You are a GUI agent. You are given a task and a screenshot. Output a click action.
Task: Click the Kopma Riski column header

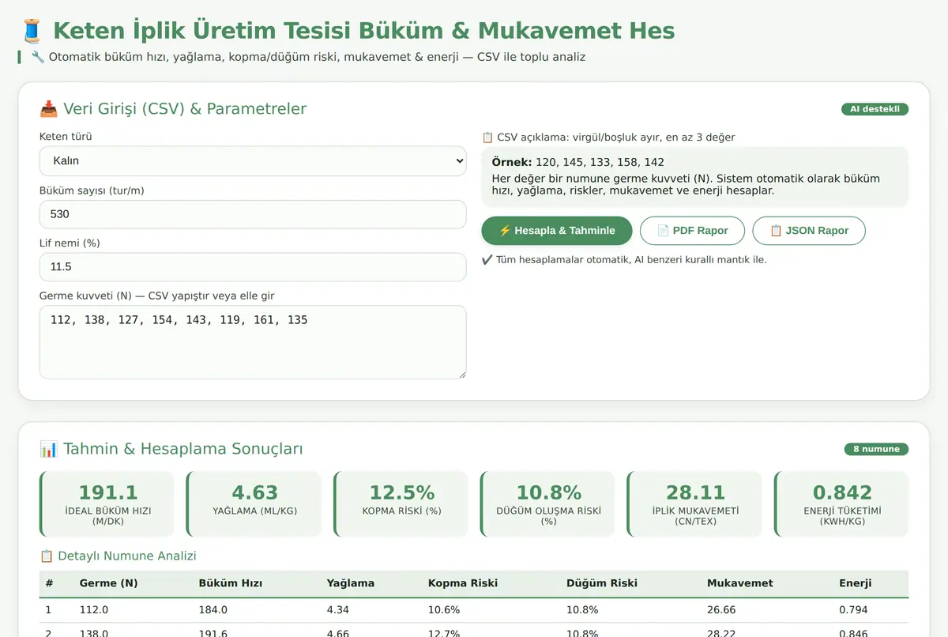pos(463,583)
